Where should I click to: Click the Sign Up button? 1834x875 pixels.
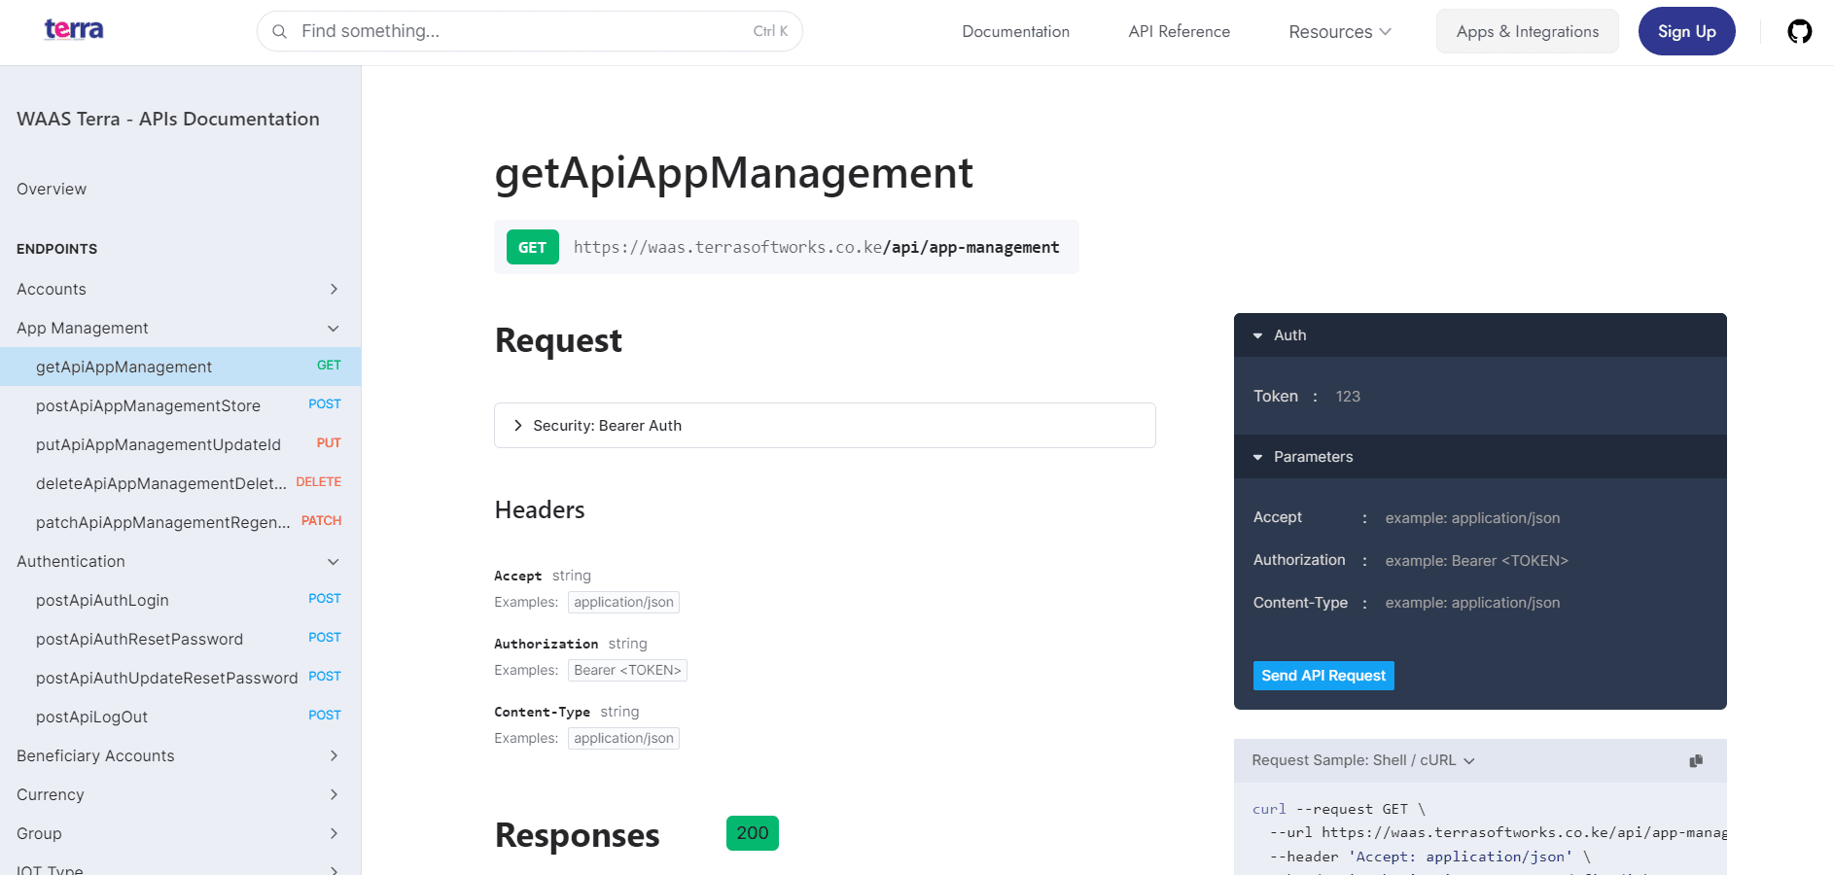(x=1686, y=32)
